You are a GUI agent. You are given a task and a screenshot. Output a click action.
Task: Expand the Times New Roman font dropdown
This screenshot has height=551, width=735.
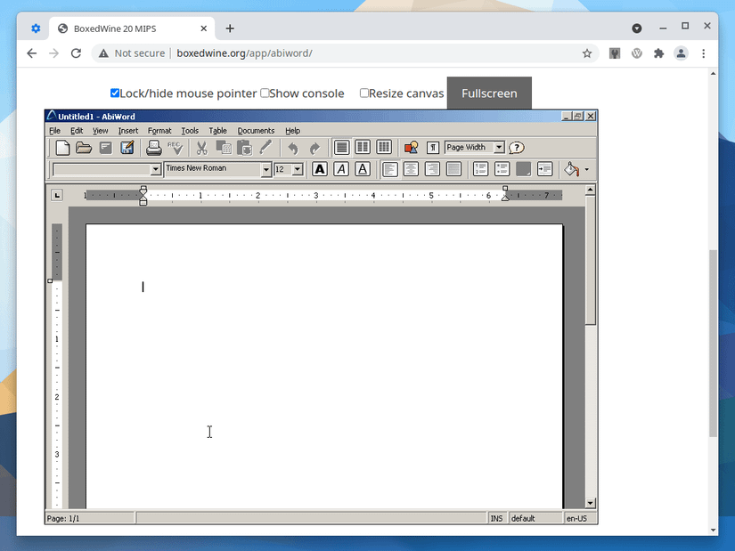266,169
